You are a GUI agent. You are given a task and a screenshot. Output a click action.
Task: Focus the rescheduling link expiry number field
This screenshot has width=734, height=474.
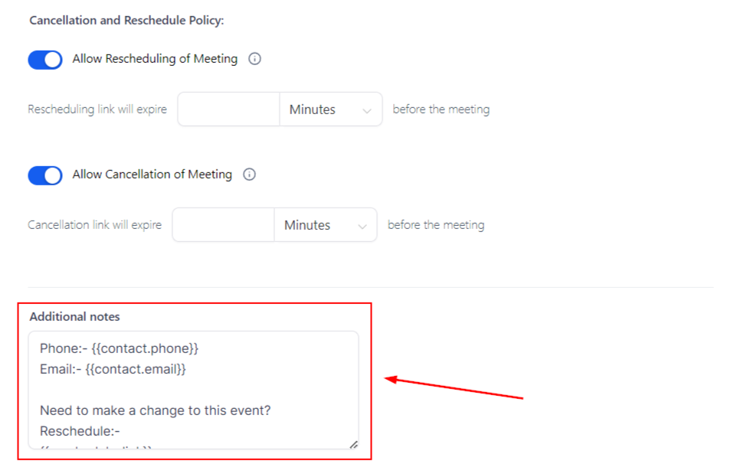click(228, 110)
